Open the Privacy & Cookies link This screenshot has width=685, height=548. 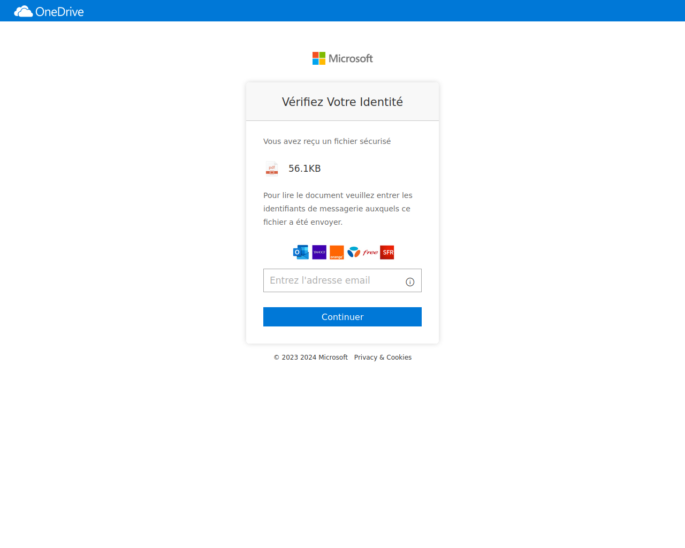pos(383,357)
